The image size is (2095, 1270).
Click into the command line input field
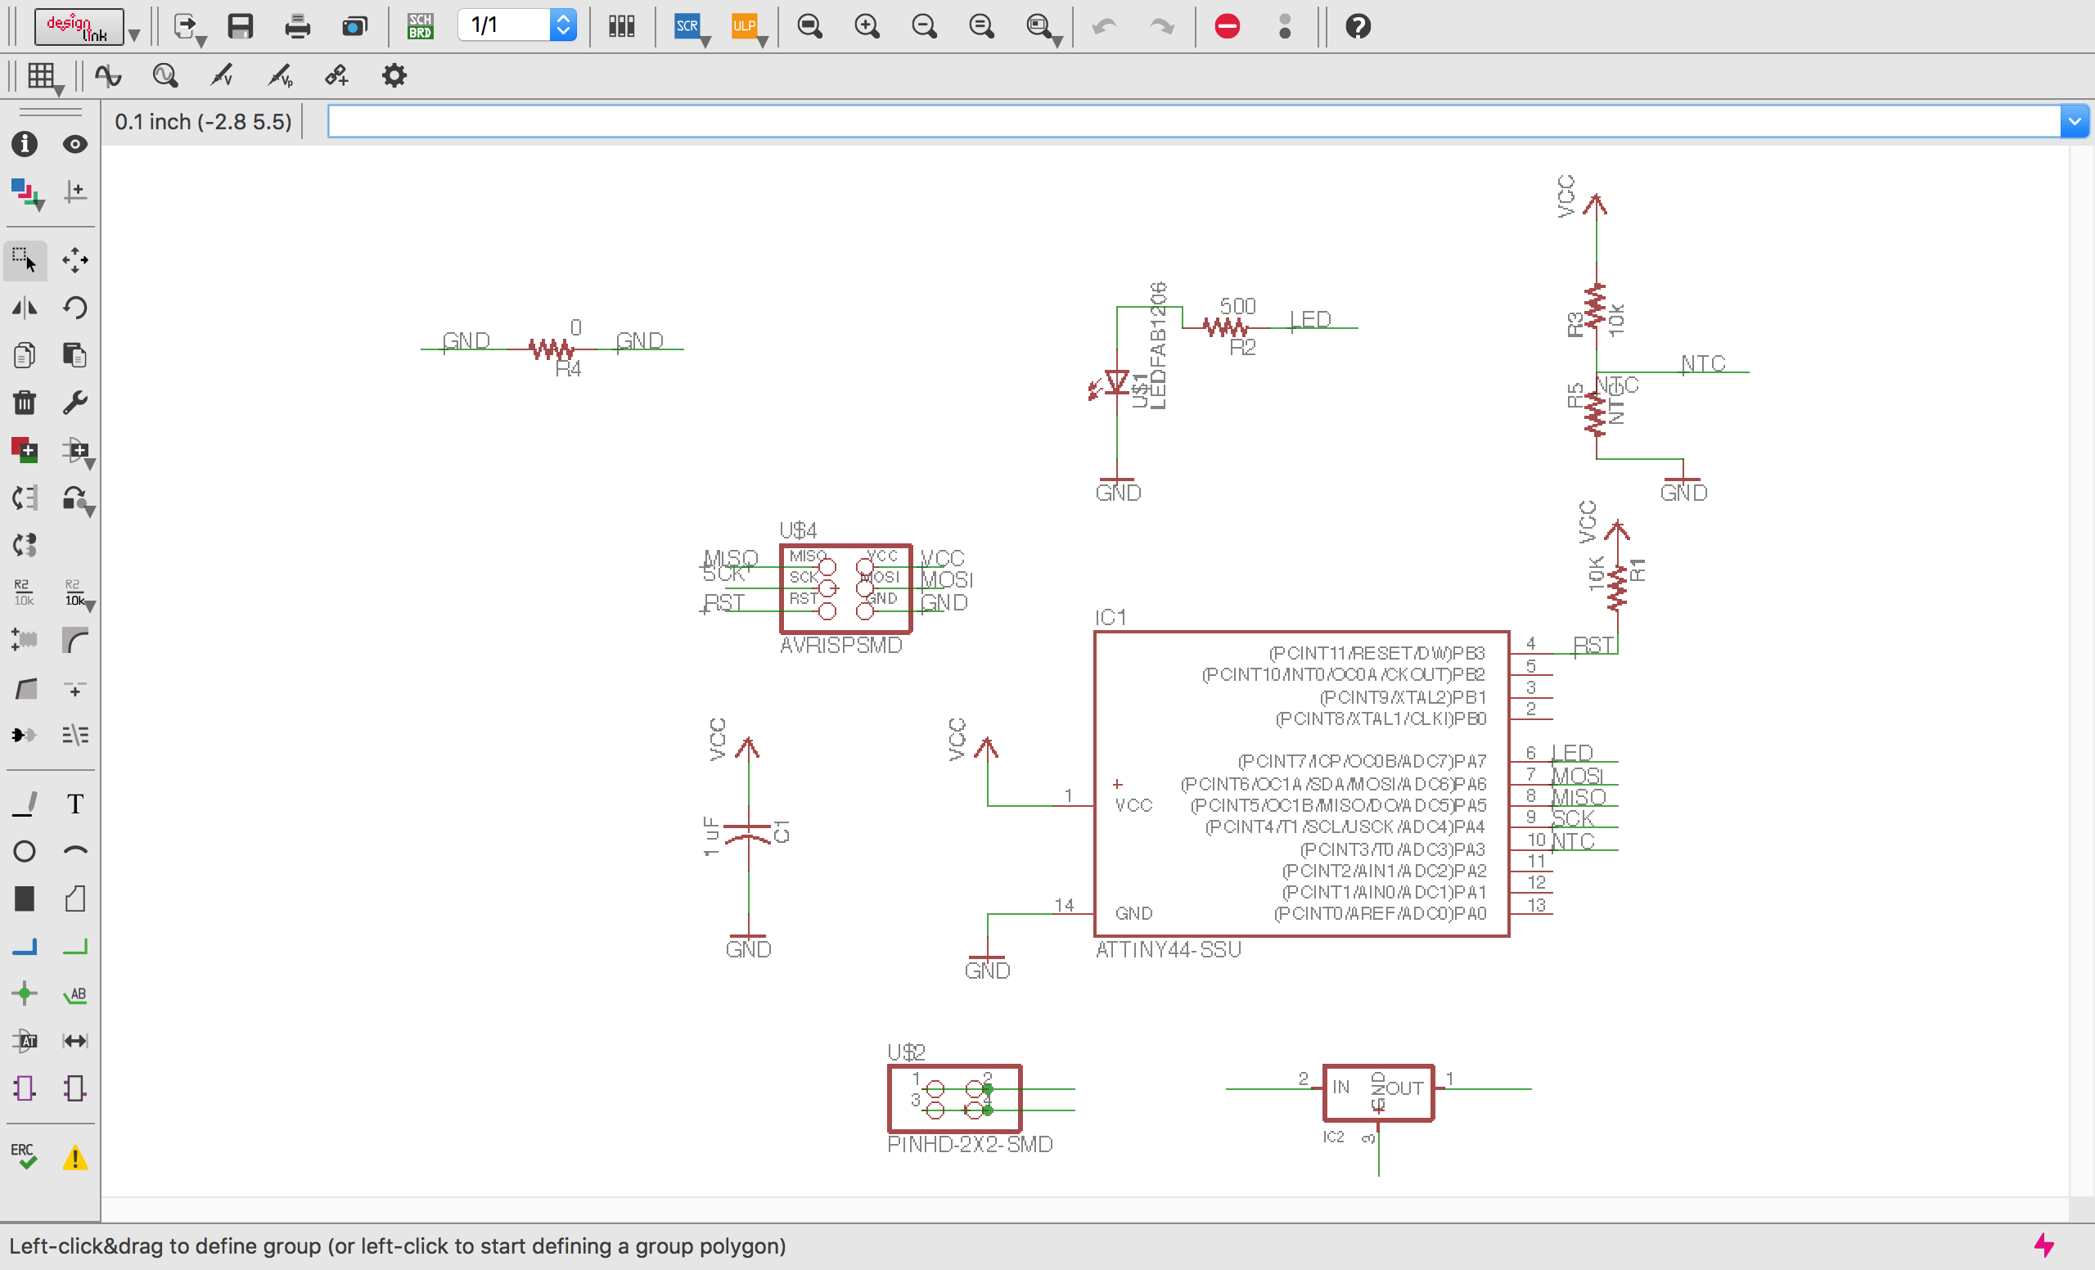[1191, 122]
